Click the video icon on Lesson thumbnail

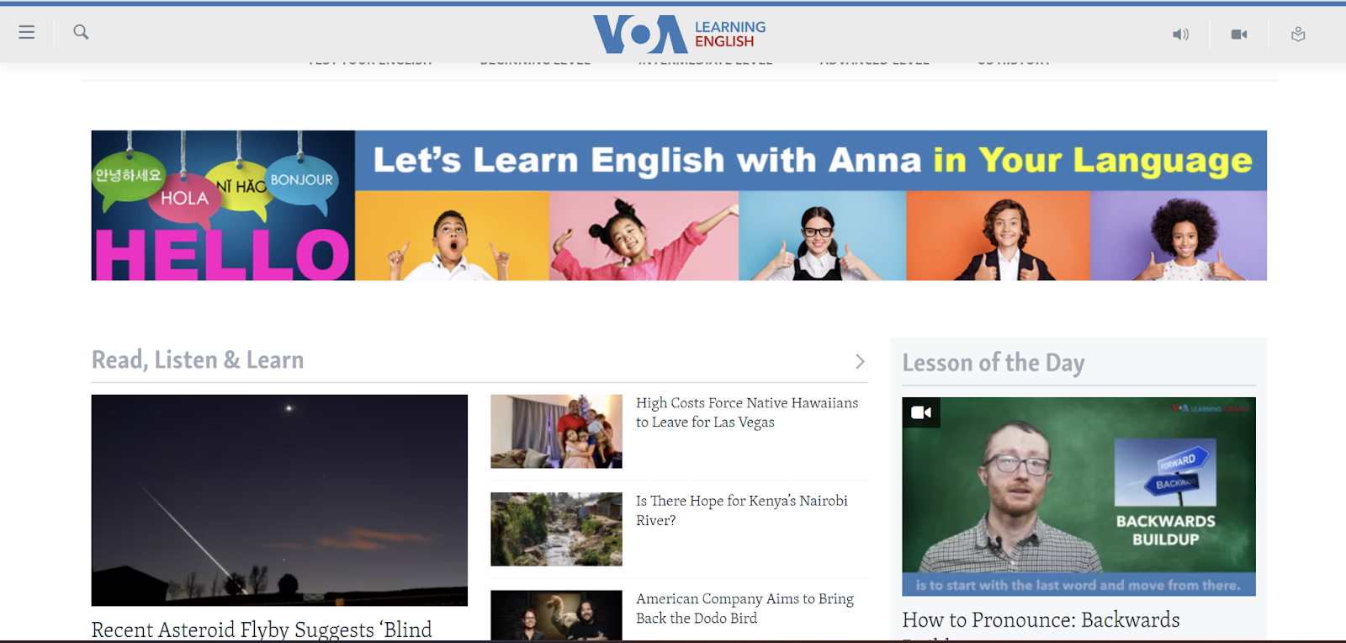pos(921,412)
